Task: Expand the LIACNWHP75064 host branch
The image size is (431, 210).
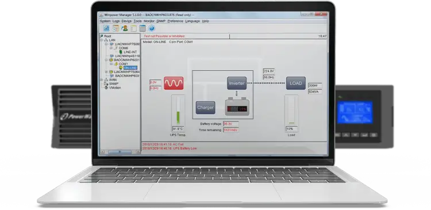Action: point(107,72)
